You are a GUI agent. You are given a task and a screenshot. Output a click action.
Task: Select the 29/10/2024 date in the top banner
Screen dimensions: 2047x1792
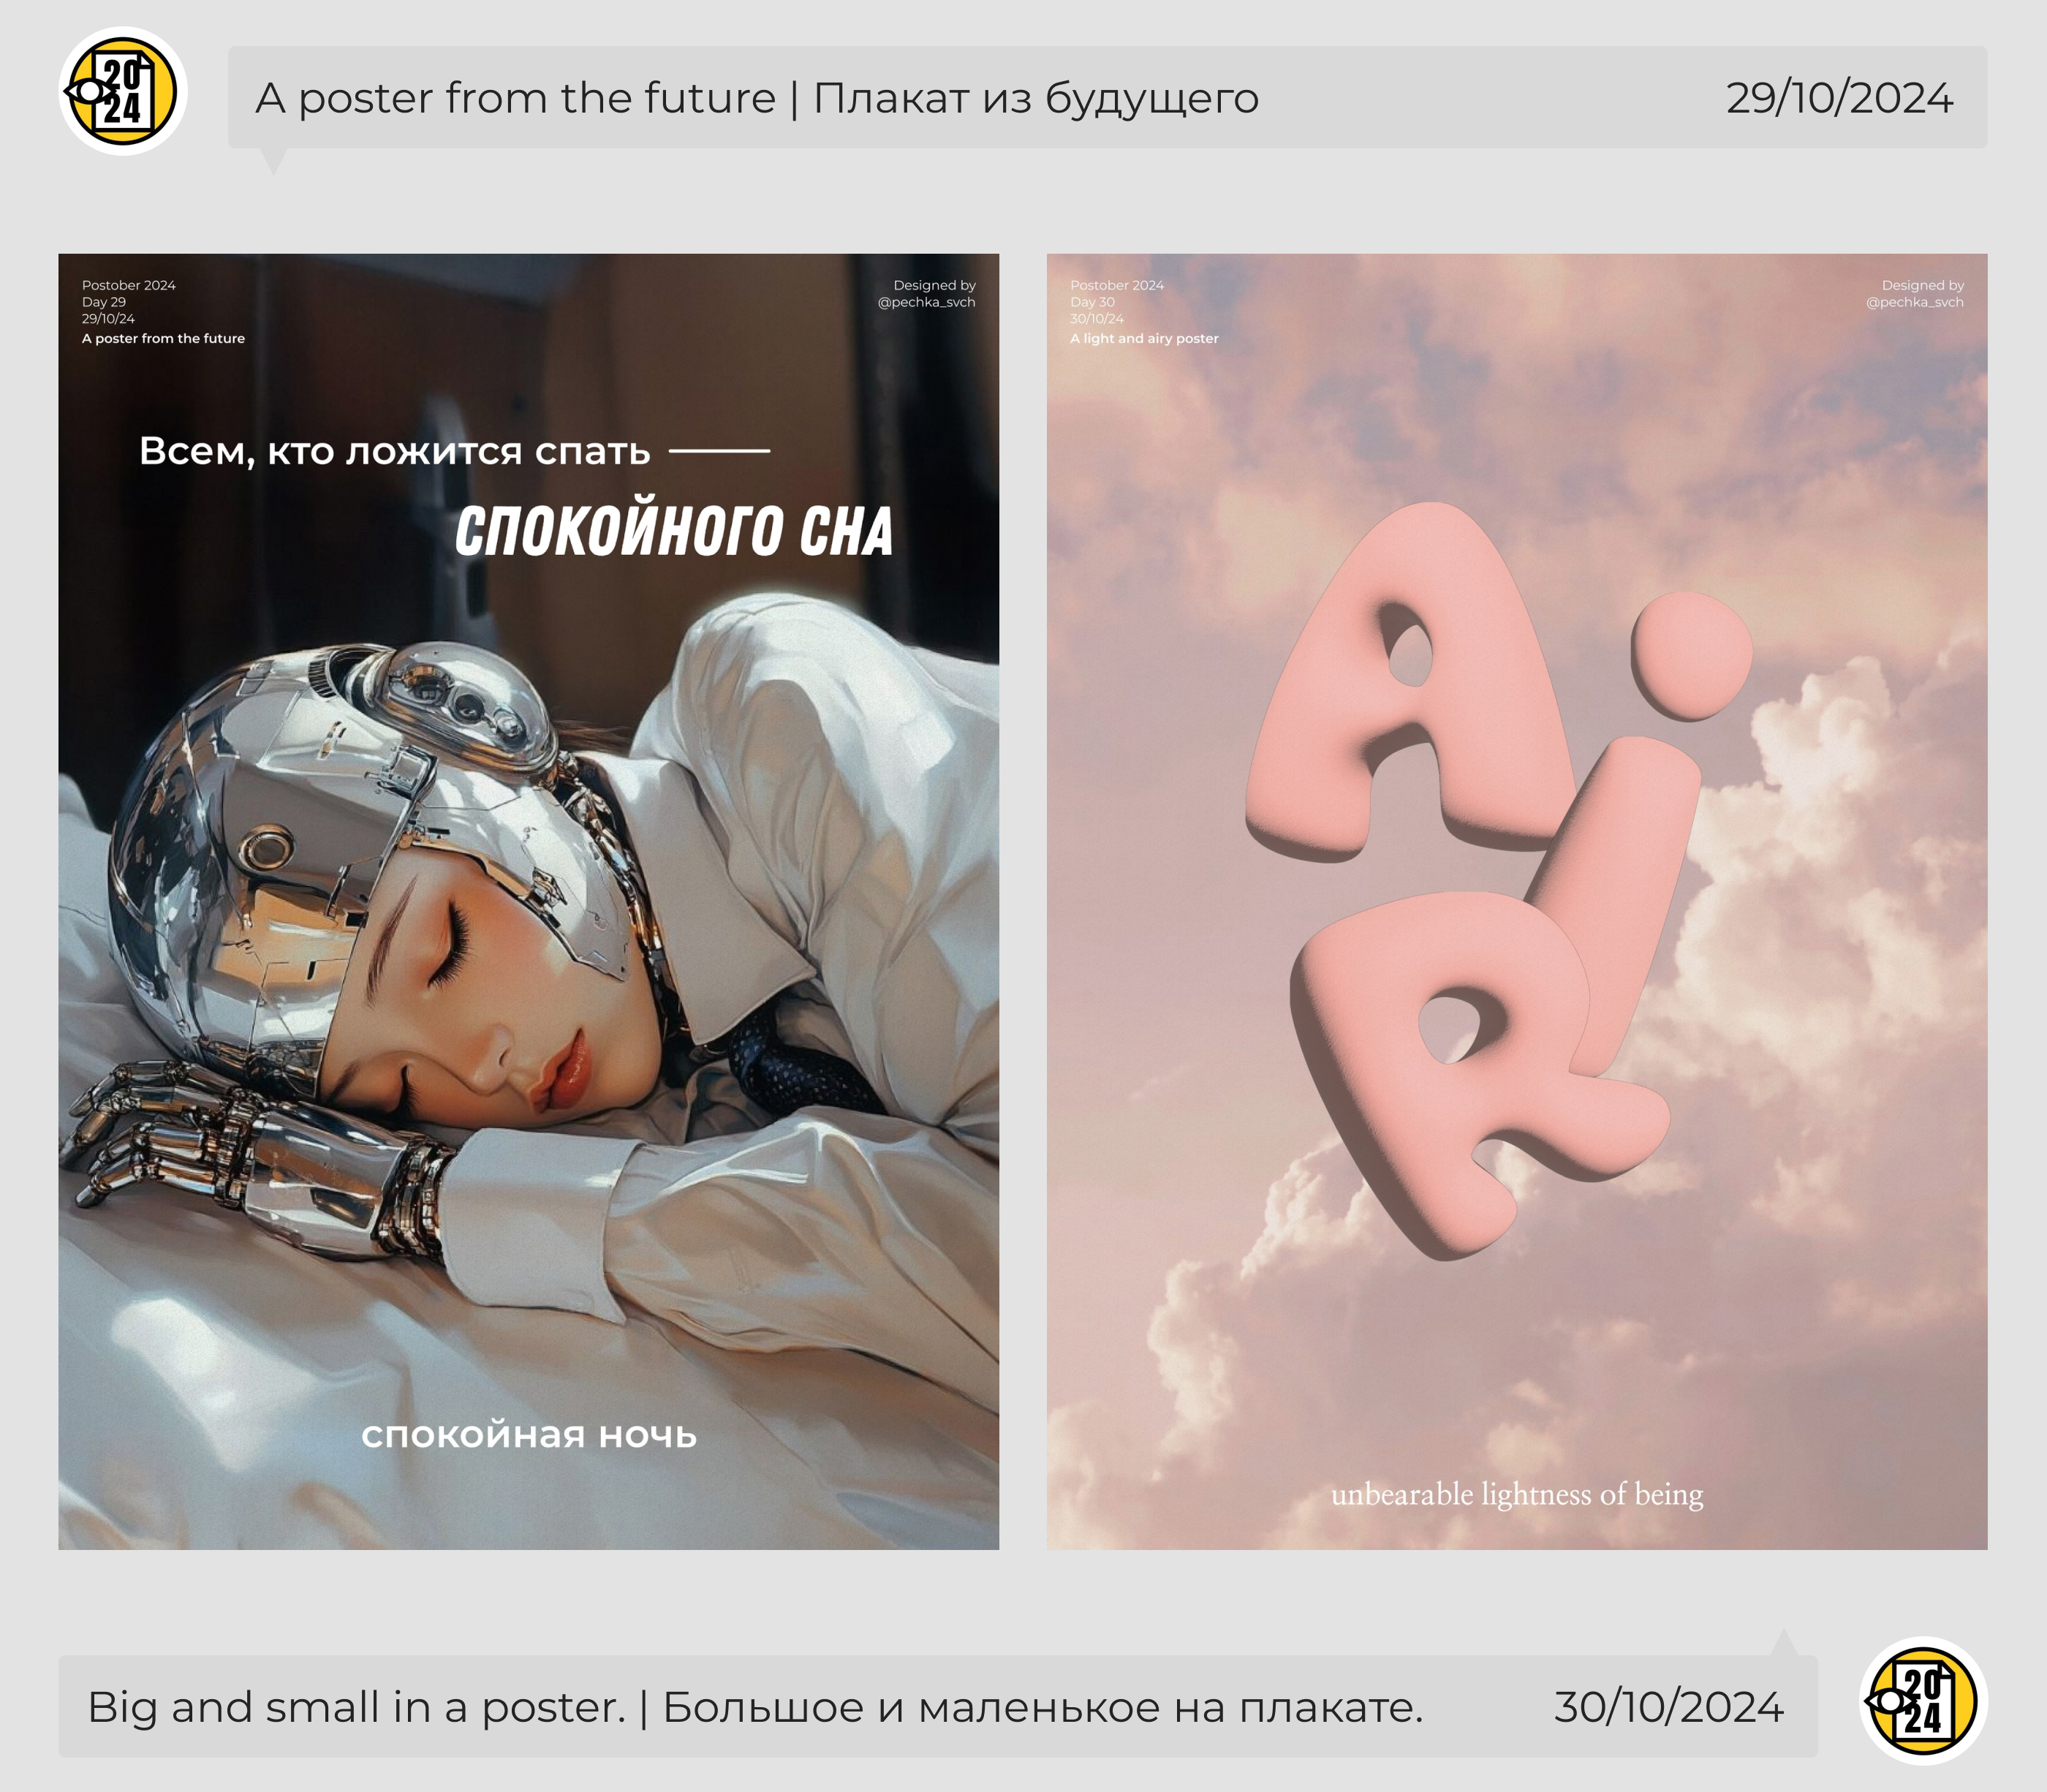coord(1839,98)
